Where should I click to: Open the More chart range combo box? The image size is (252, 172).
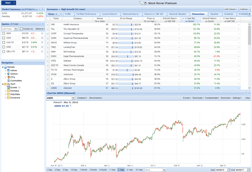click(x=155, y=170)
